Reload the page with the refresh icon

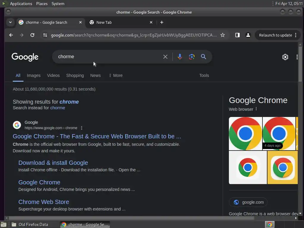(32, 35)
